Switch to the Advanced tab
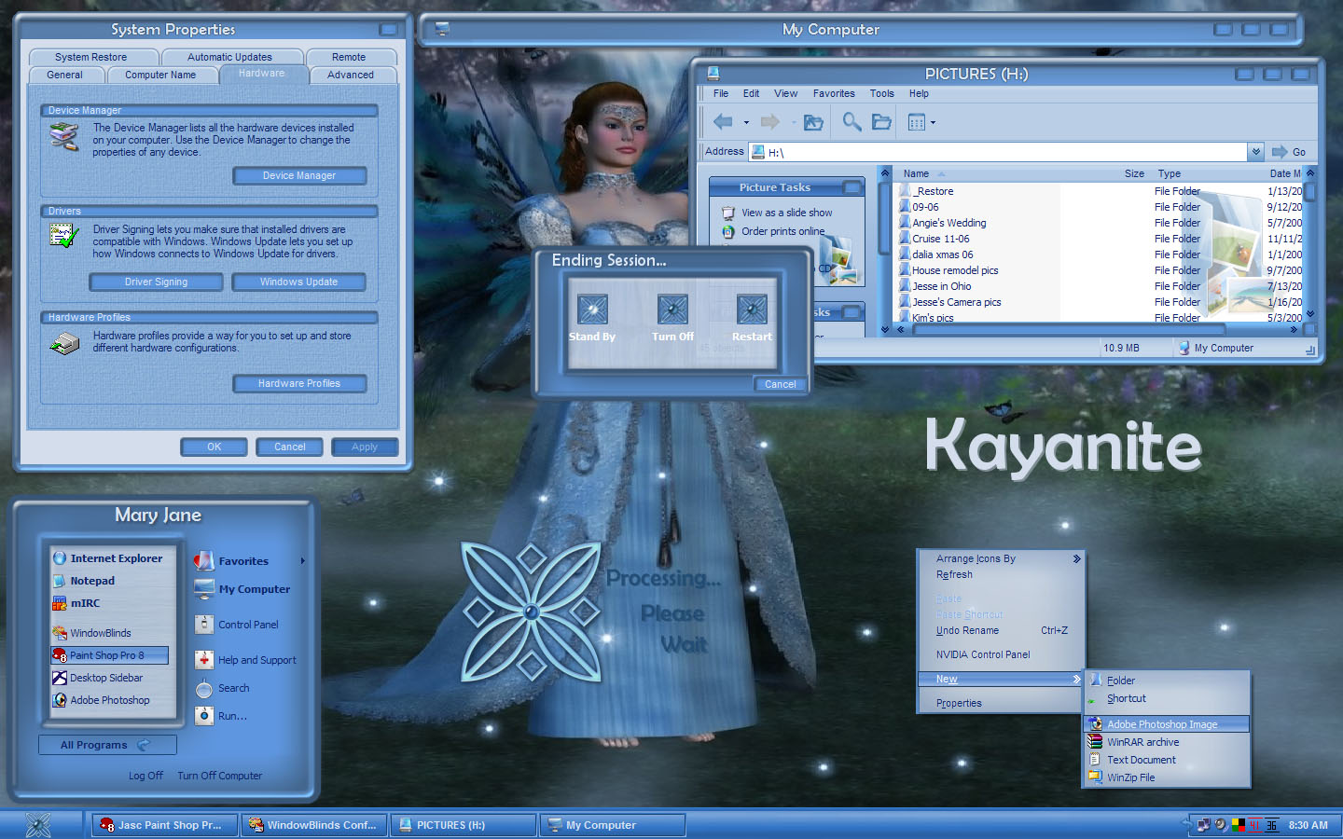This screenshot has width=1343, height=839. click(351, 75)
